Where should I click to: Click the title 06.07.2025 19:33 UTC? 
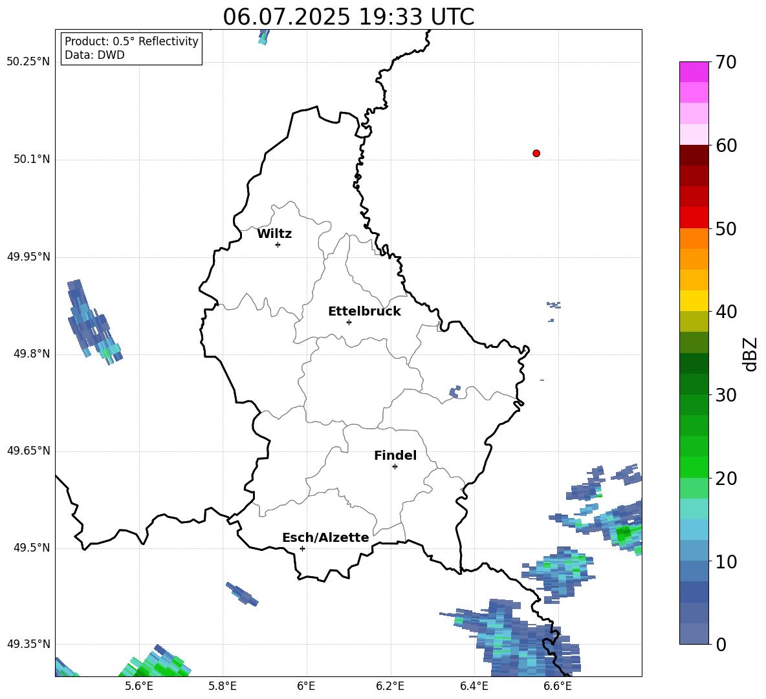tap(349, 17)
